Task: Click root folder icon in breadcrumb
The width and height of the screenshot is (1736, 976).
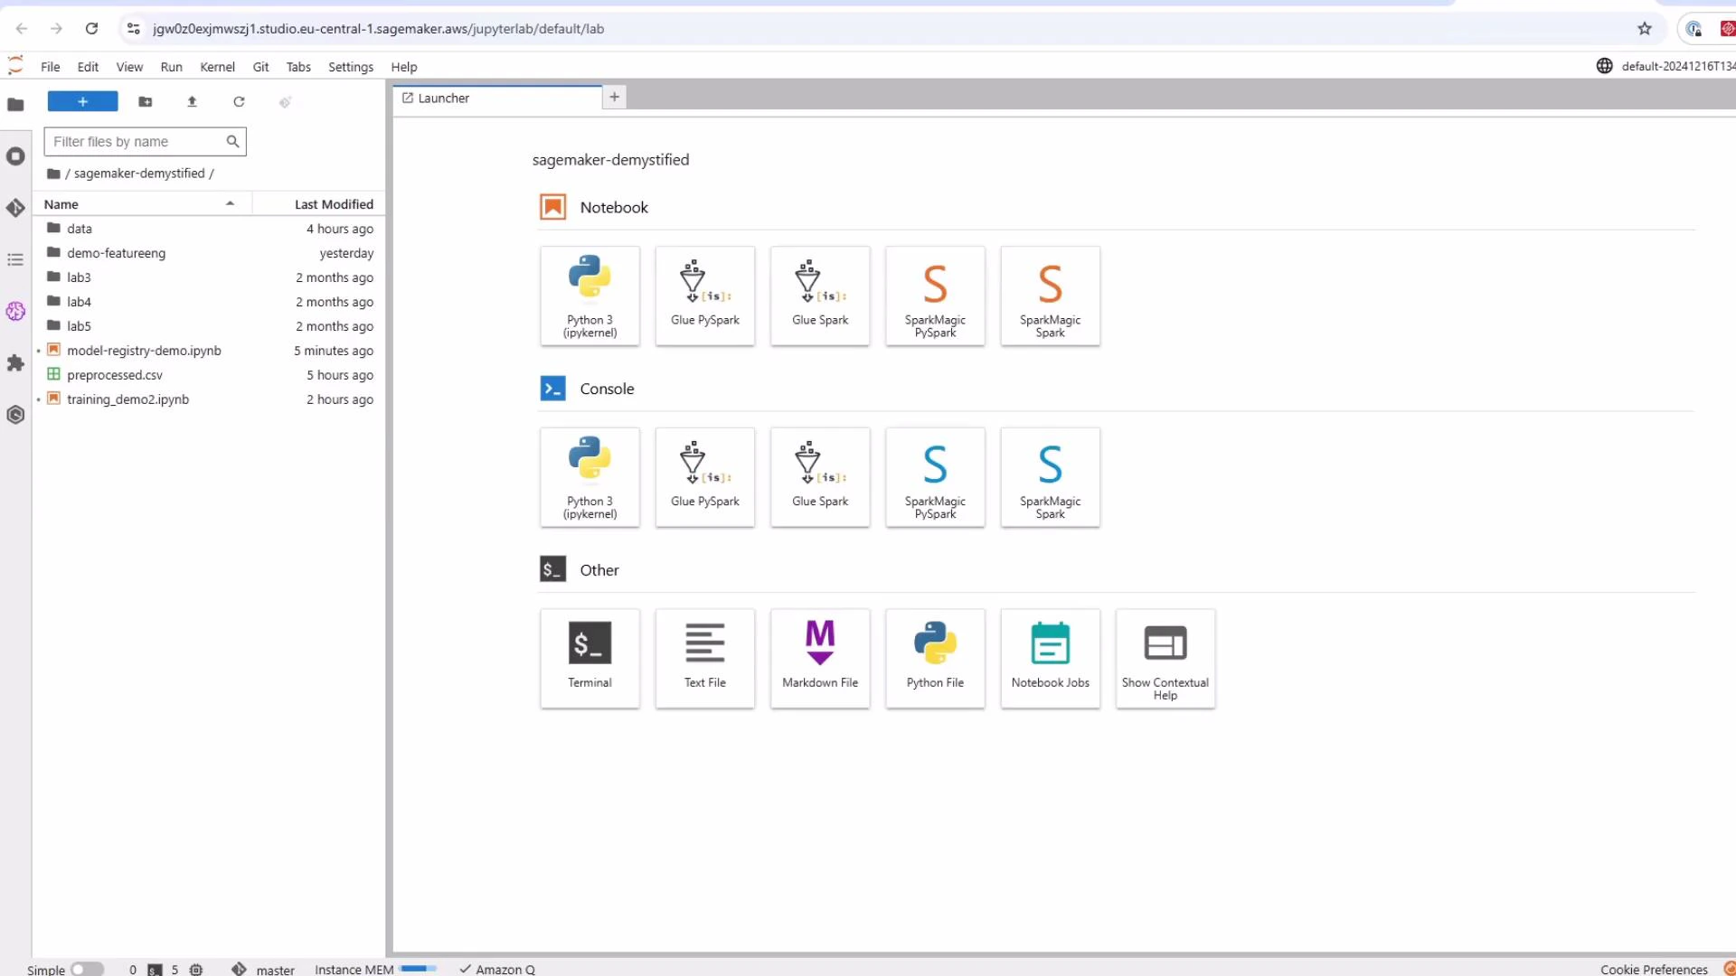Action: coord(53,174)
